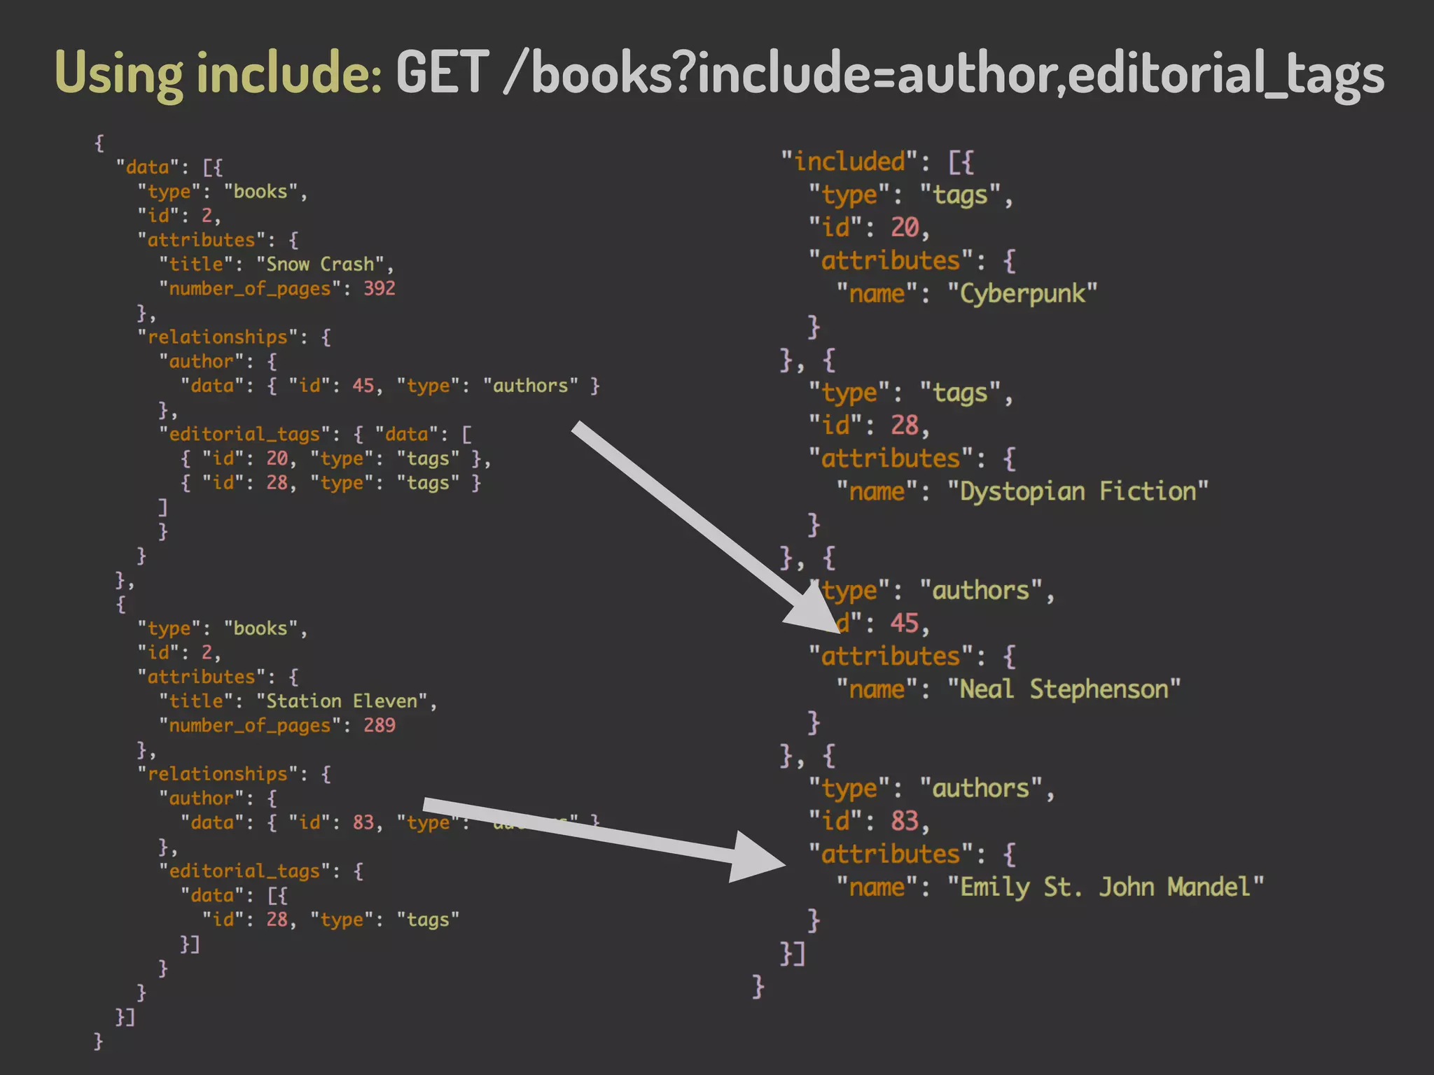Select the "attributes" line above "Snow Crash" title
Screen dimensions: 1434x1075
(x=218, y=240)
